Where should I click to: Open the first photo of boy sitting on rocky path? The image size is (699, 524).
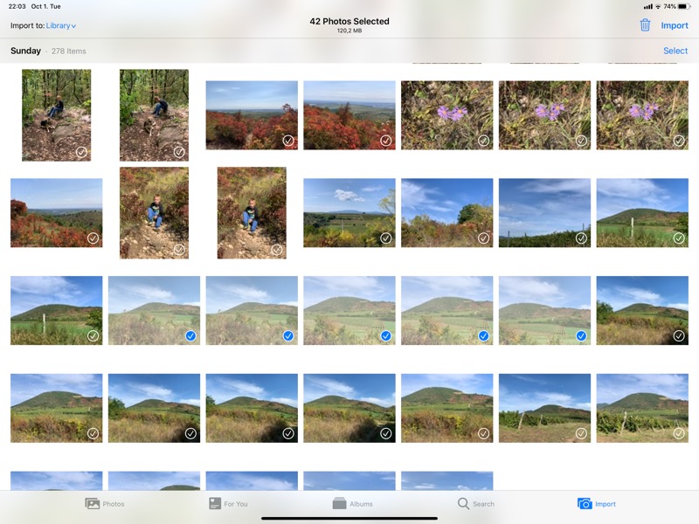coord(154,212)
